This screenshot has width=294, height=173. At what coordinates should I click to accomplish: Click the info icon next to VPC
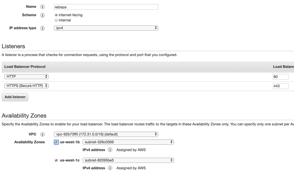click(42, 134)
